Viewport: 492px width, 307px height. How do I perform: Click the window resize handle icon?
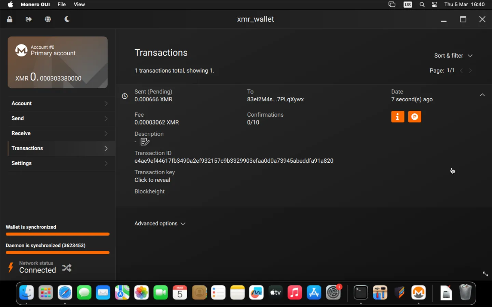(485, 274)
